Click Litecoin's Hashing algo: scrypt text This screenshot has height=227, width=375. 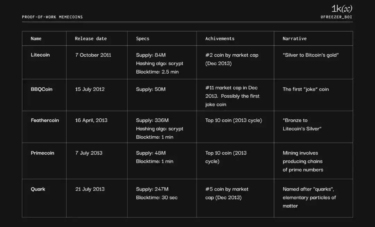coord(159,64)
